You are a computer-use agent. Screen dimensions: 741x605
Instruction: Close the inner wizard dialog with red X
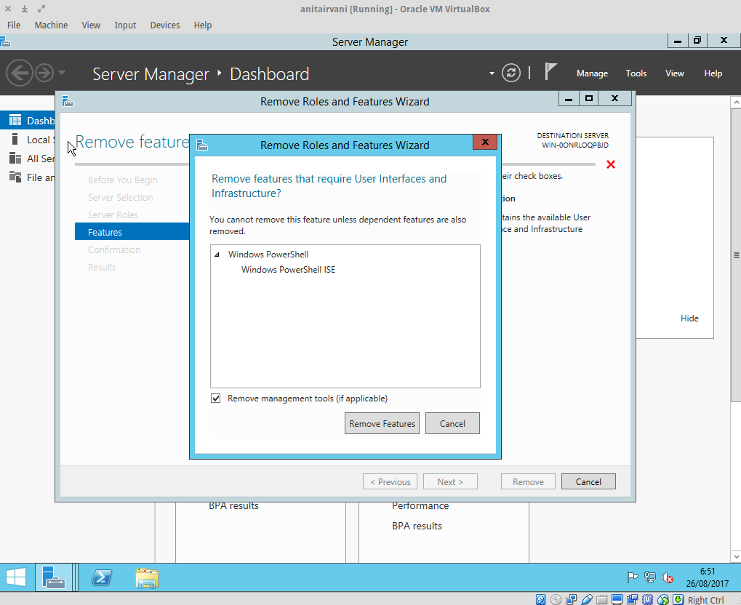coord(485,142)
